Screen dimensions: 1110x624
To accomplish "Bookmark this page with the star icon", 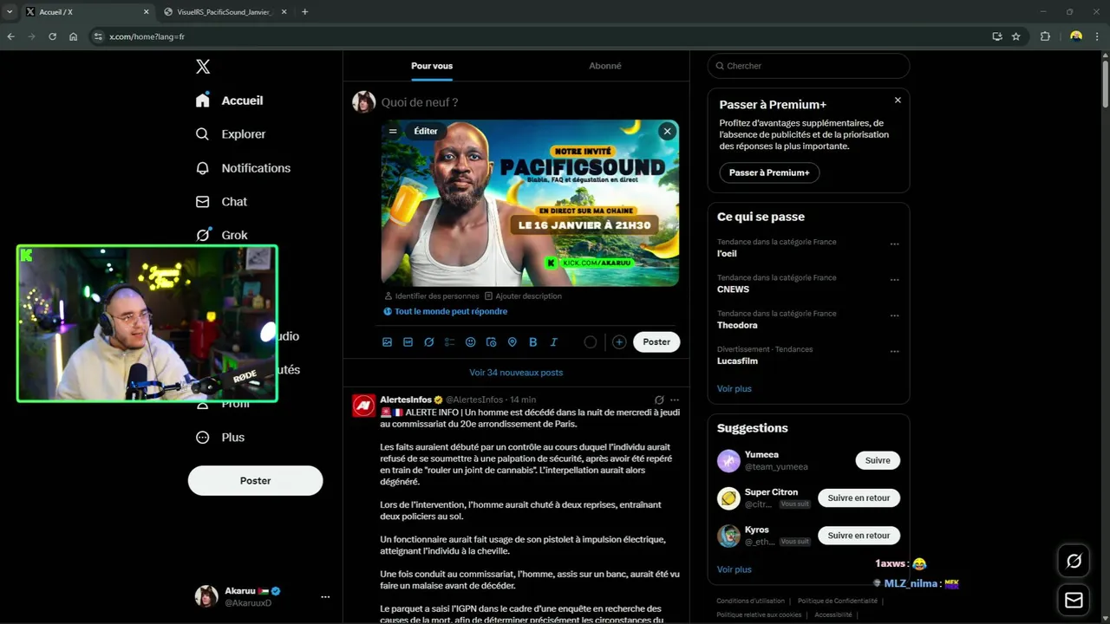I will [1016, 36].
